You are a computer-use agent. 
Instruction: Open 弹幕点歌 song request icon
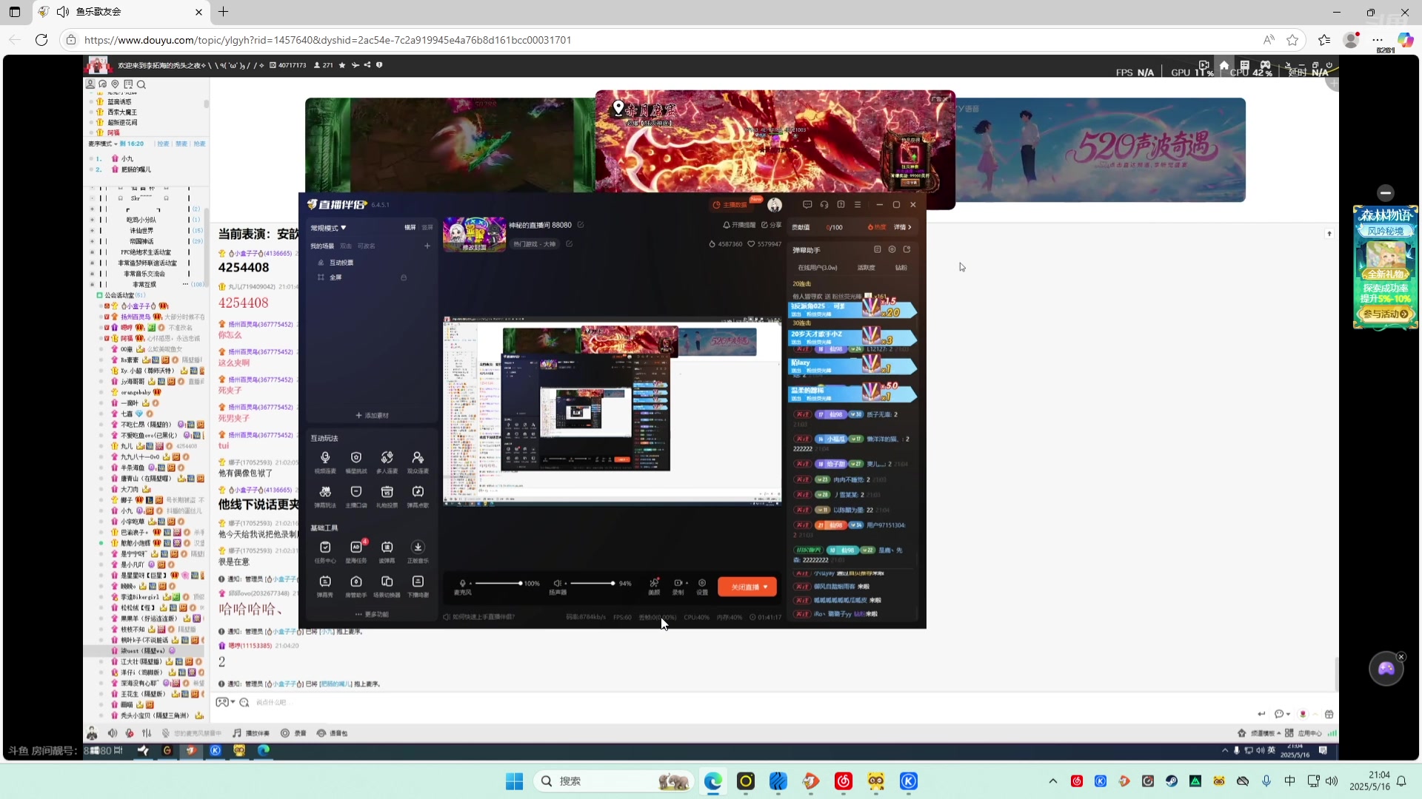418,492
